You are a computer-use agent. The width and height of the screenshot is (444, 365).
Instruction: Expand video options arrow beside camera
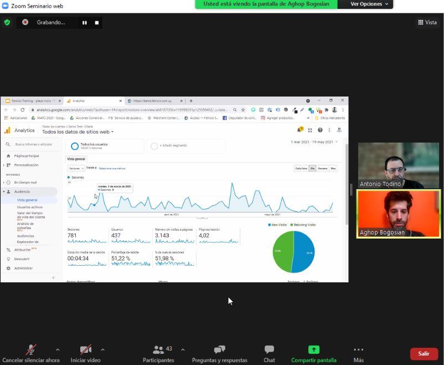[102, 350]
